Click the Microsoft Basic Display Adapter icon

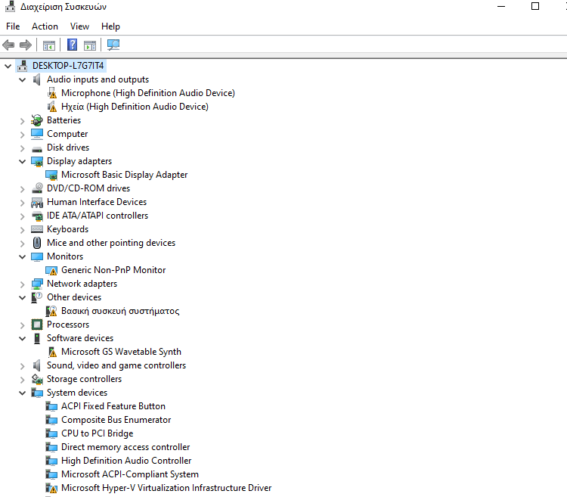[51, 175]
